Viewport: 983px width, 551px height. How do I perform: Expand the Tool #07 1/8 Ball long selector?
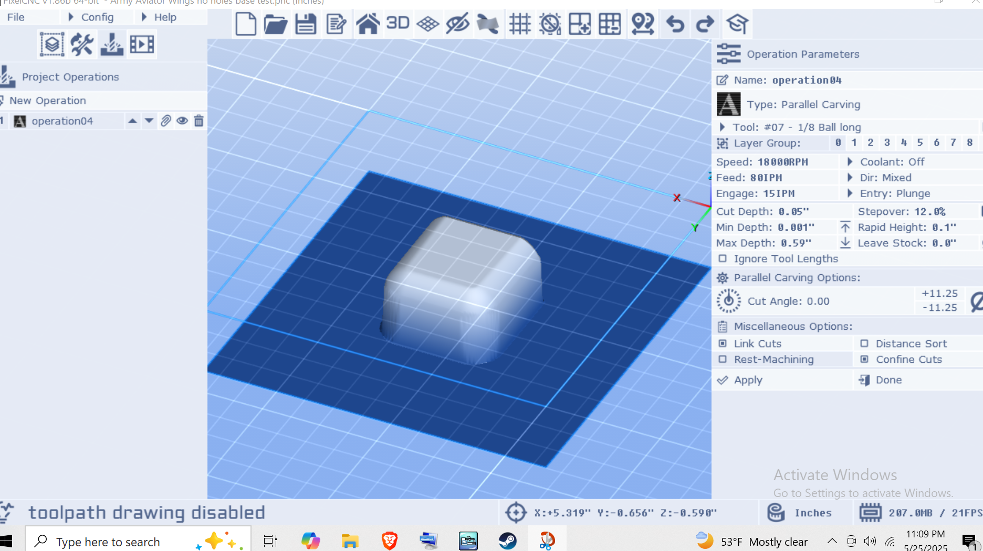coord(845,127)
